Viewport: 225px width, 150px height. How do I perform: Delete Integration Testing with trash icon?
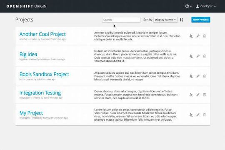click(x=205, y=95)
